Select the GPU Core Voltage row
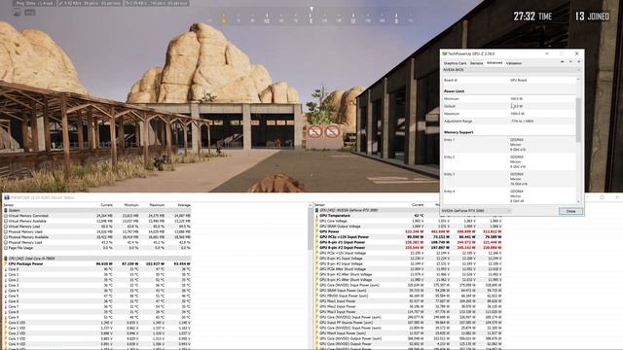 point(409,221)
